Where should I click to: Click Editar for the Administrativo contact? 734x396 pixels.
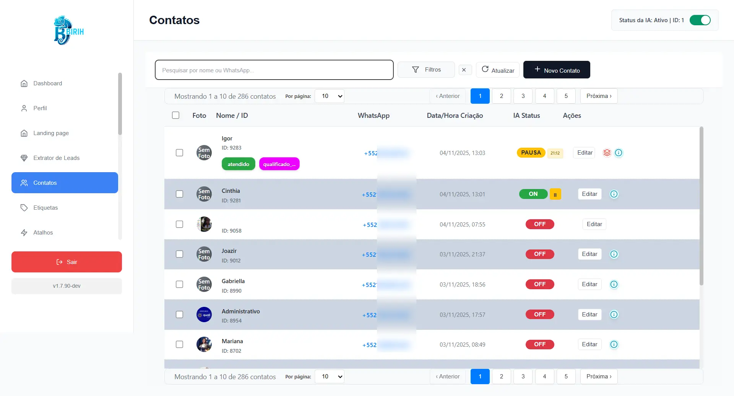[589, 315]
